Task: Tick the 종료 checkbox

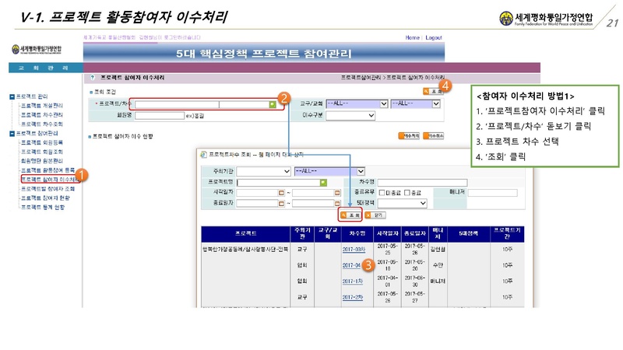Action: [x=407, y=192]
